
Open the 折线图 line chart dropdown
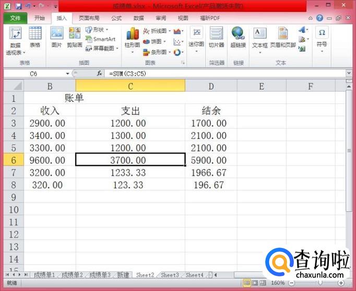pyautogui.click(x=157, y=31)
